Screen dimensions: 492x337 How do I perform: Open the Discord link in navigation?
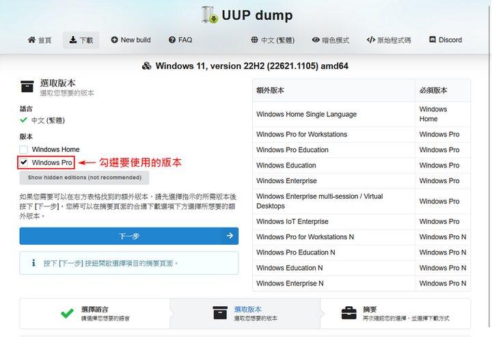click(446, 40)
